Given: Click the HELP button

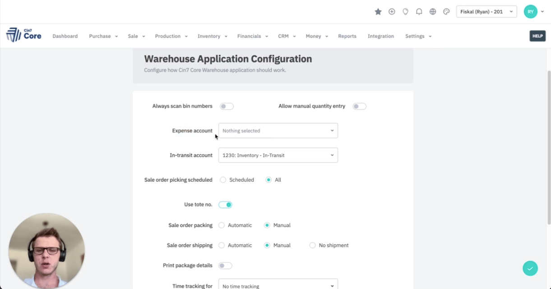Looking at the screenshot, I should pyautogui.click(x=537, y=36).
